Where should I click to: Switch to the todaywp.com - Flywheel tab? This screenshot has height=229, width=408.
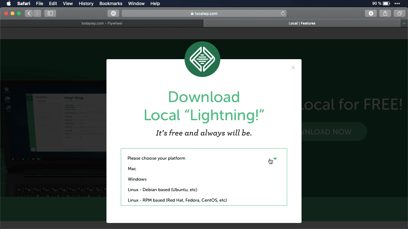coord(102,23)
